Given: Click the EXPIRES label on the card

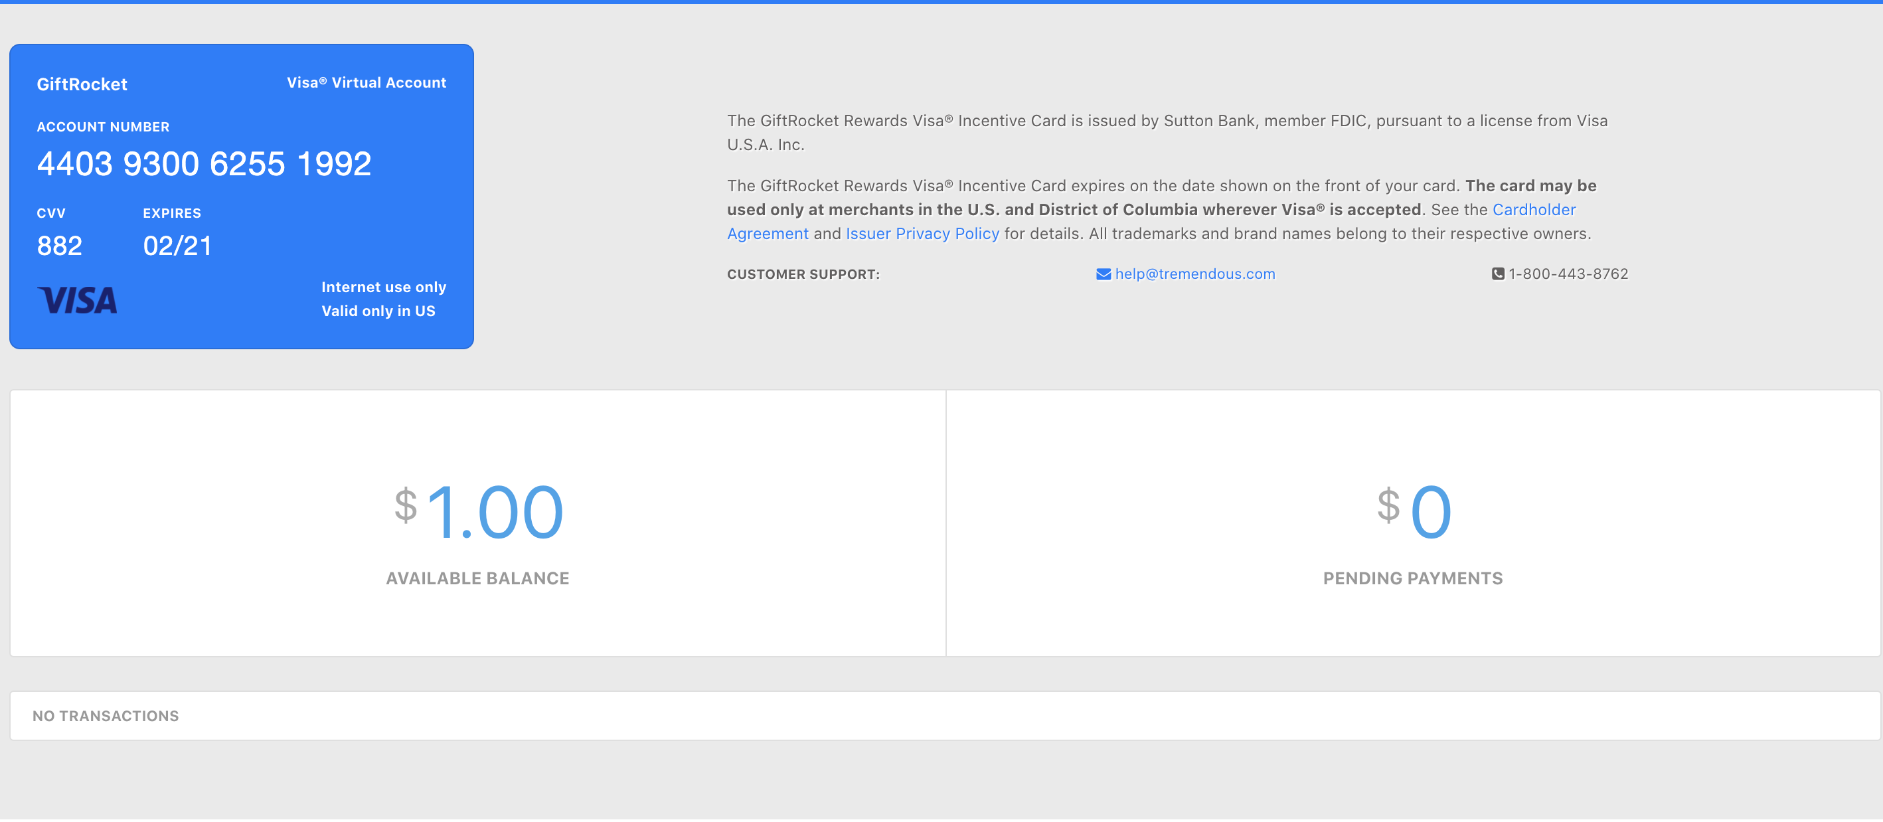Looking at the screenshot, I should coord(172,213).
